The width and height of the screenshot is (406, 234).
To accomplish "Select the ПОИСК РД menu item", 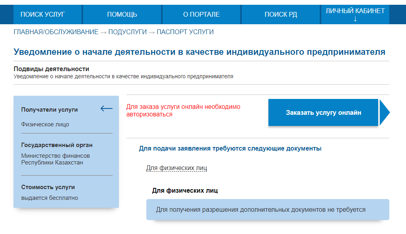I will point(281,14).
